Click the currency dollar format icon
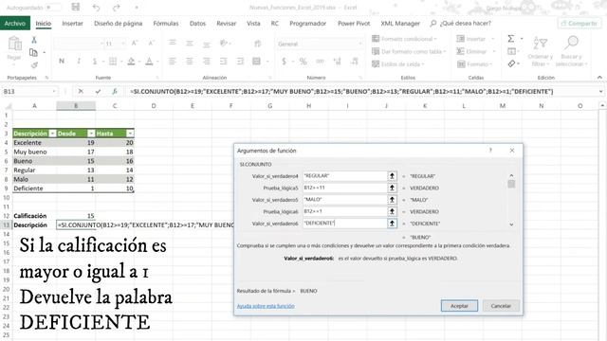Viewport: 607px width, 341px height. tap(285, 61)
